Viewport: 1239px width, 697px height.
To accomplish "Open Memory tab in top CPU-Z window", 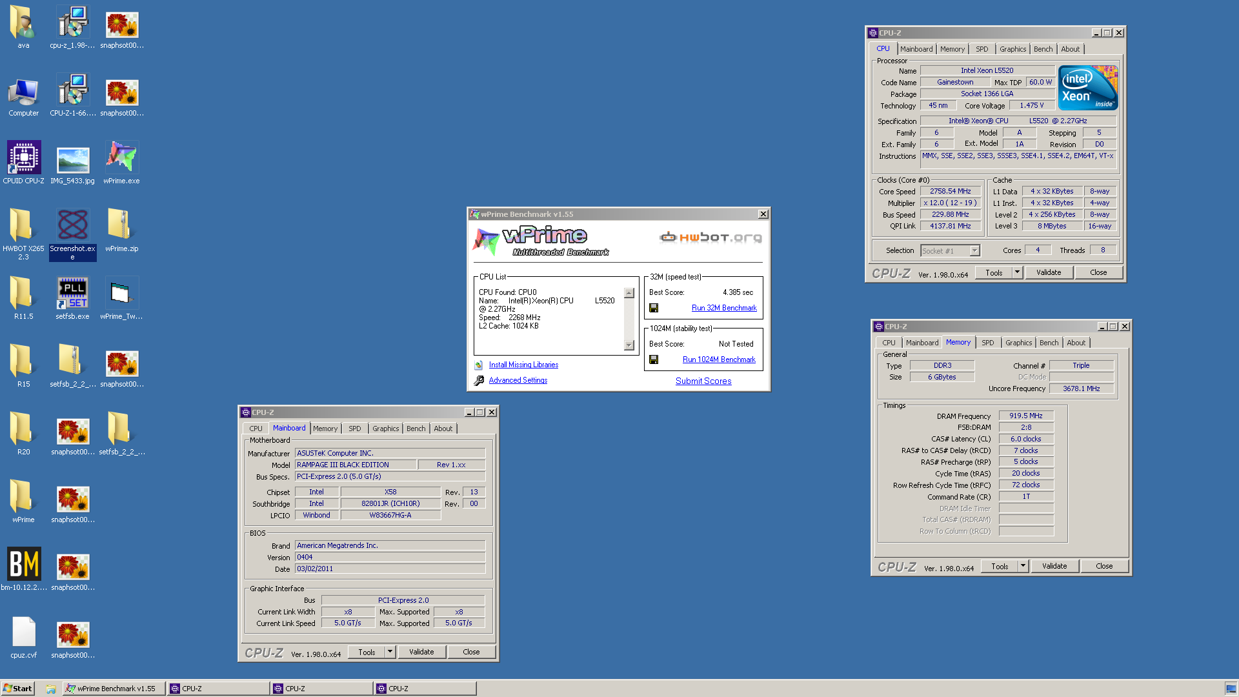I will click(952, 49).
